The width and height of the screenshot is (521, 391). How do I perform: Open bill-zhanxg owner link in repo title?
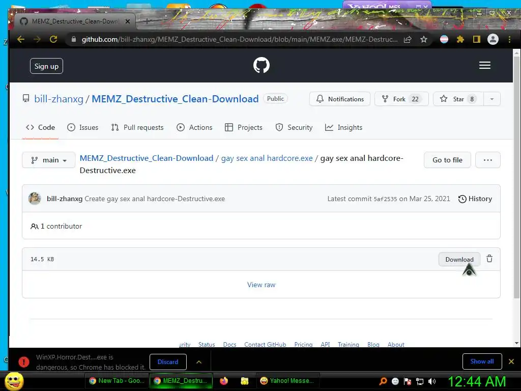pos(59,99)
